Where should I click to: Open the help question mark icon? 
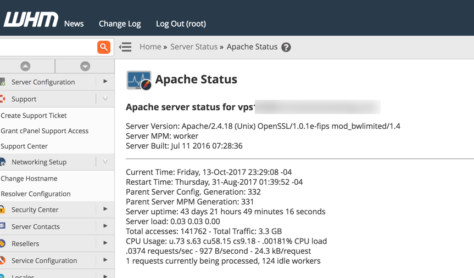tap(286, 47)
